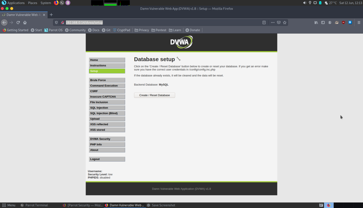Viewport: 363px width, 208px height.
Task: Switch to Parrot Terminal in taskbar
Action: 34,205
